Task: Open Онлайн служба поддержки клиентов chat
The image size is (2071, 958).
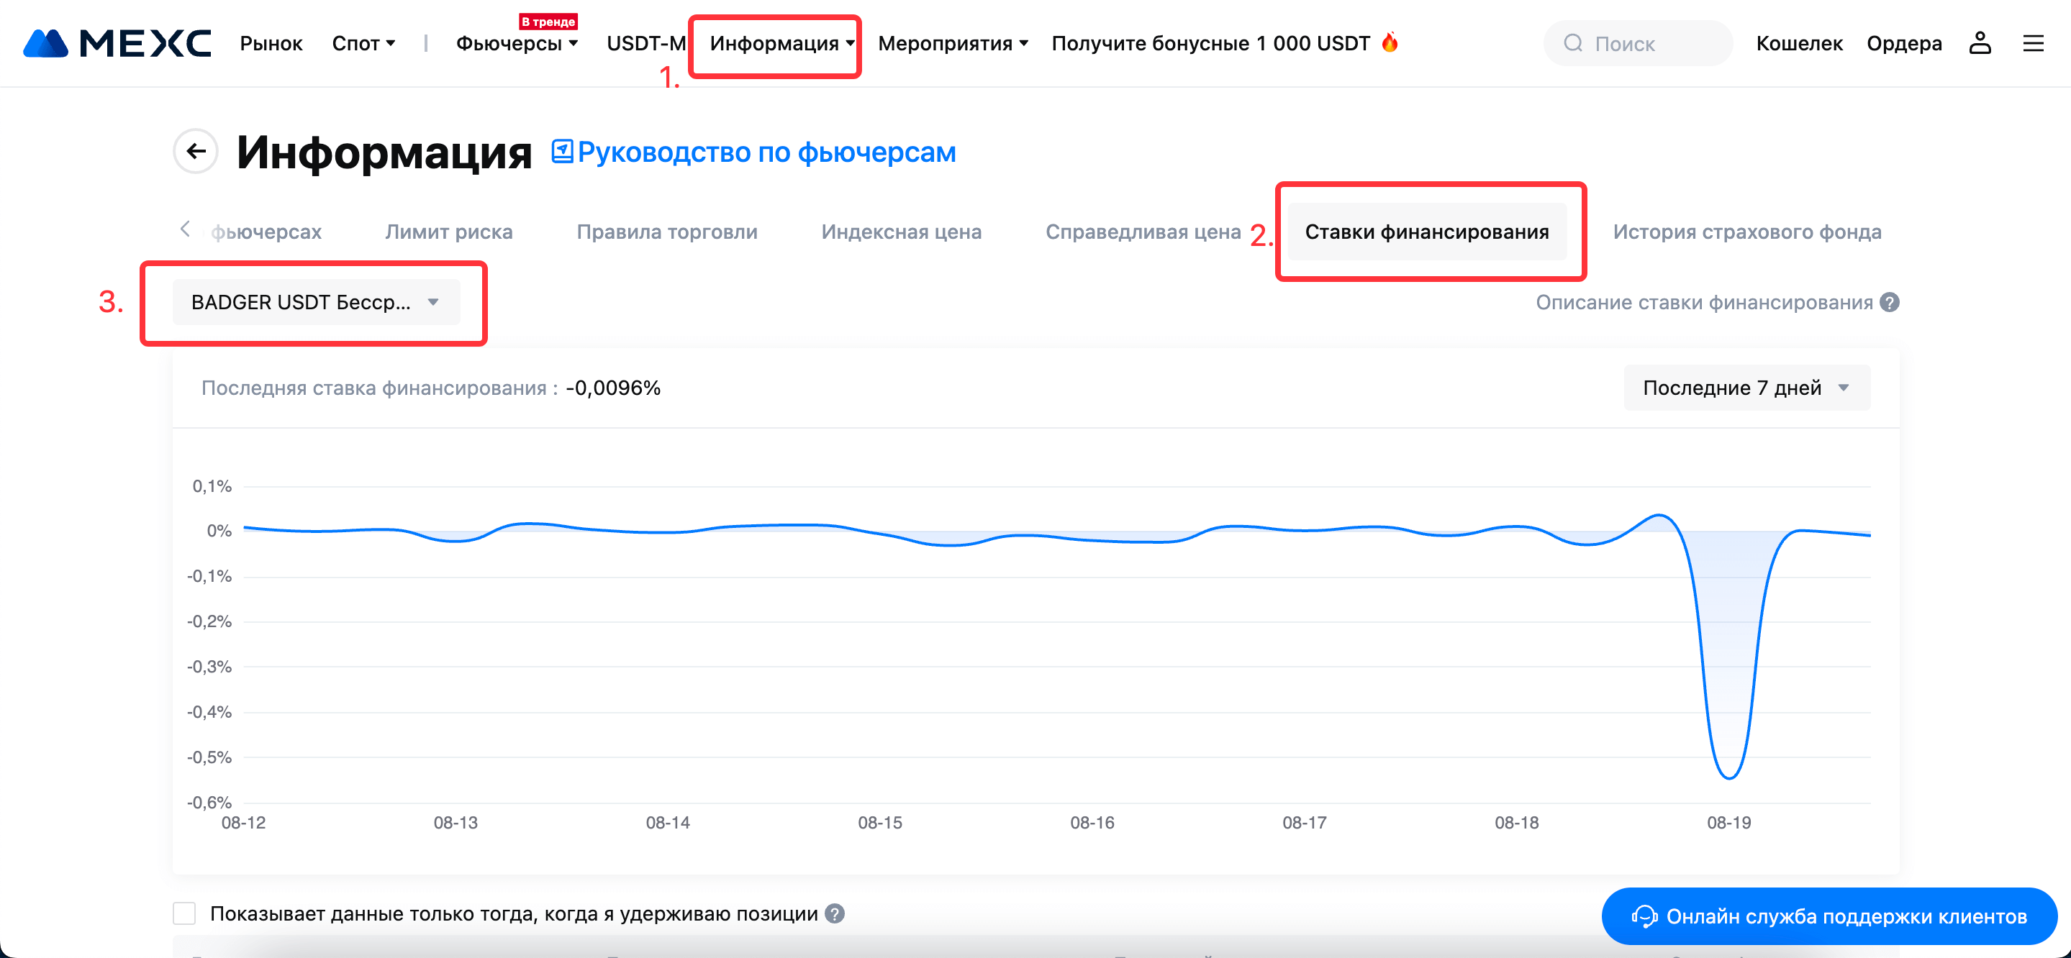Action: pyautogui.click(x=1829, y=916)
